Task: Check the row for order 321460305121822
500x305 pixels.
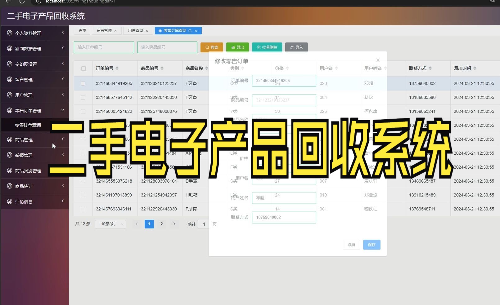Action: pos(83,111)
